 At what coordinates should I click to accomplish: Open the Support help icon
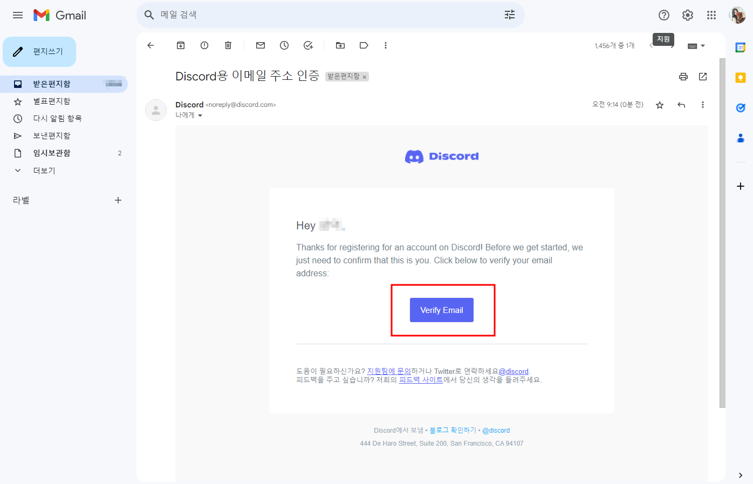click(x=664, y=15)
